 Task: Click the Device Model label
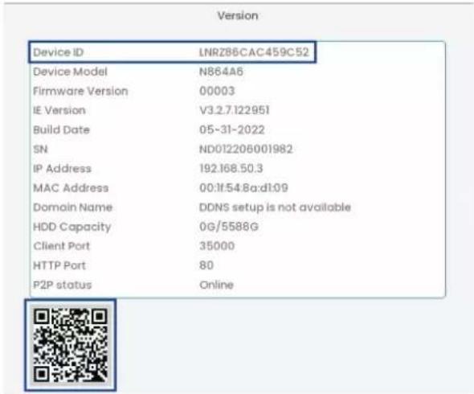point(70,72)
